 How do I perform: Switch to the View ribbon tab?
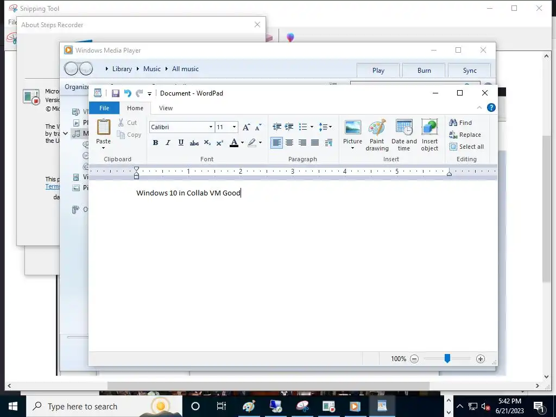166,108
